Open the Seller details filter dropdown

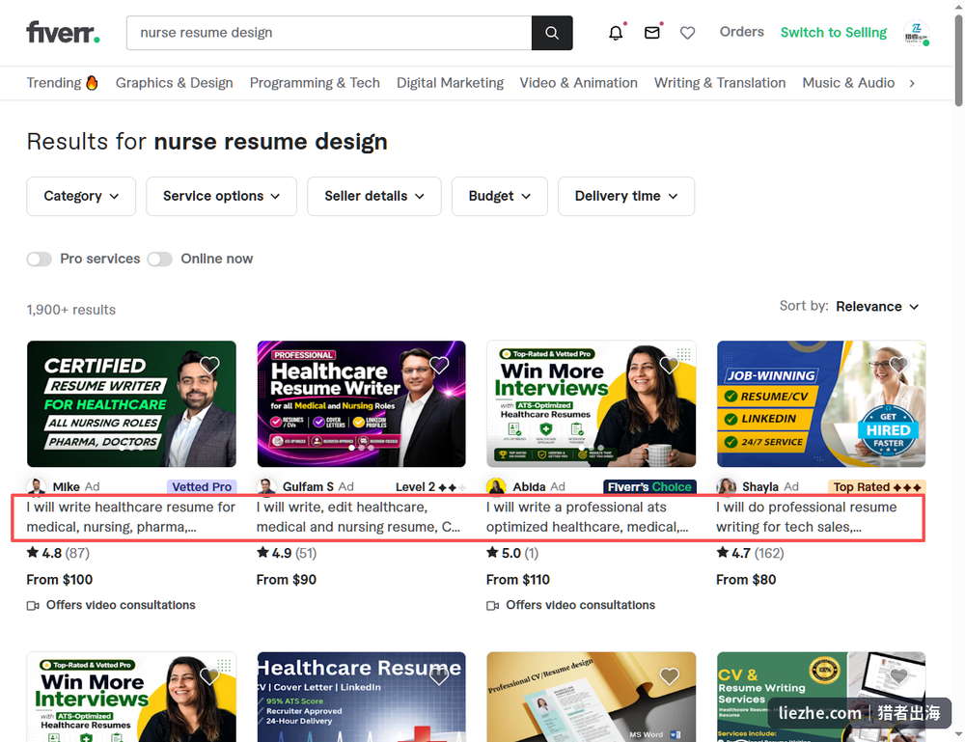click(x=374, y=196)
